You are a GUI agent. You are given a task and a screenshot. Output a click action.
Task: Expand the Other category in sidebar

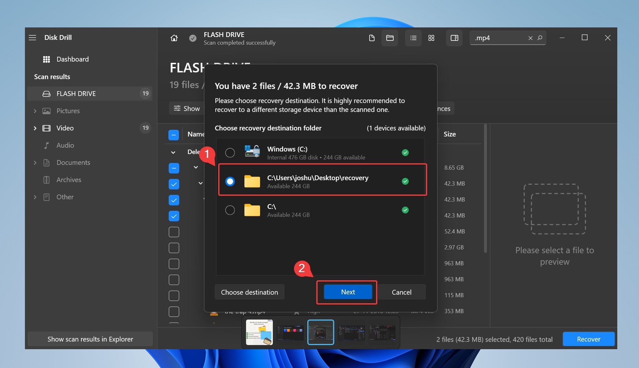point(35,196)
